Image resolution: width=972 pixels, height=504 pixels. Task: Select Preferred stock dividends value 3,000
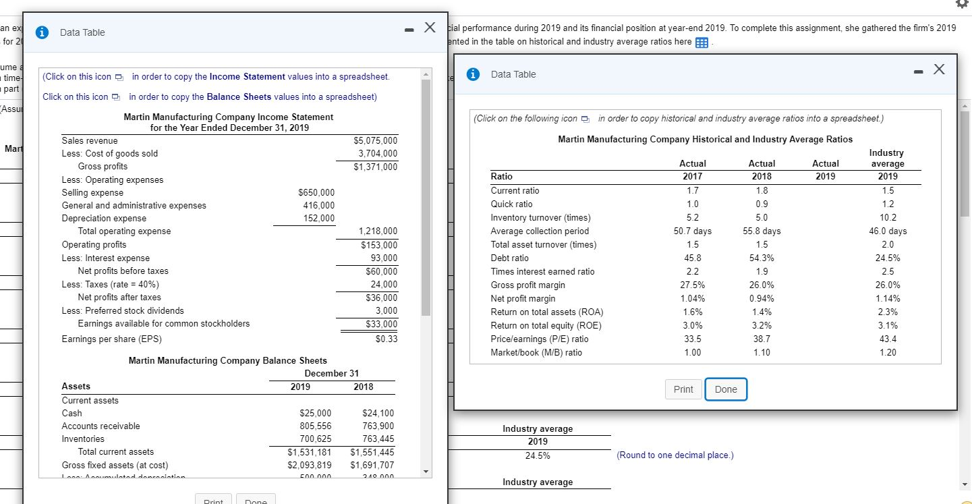[x=387, y=310]
